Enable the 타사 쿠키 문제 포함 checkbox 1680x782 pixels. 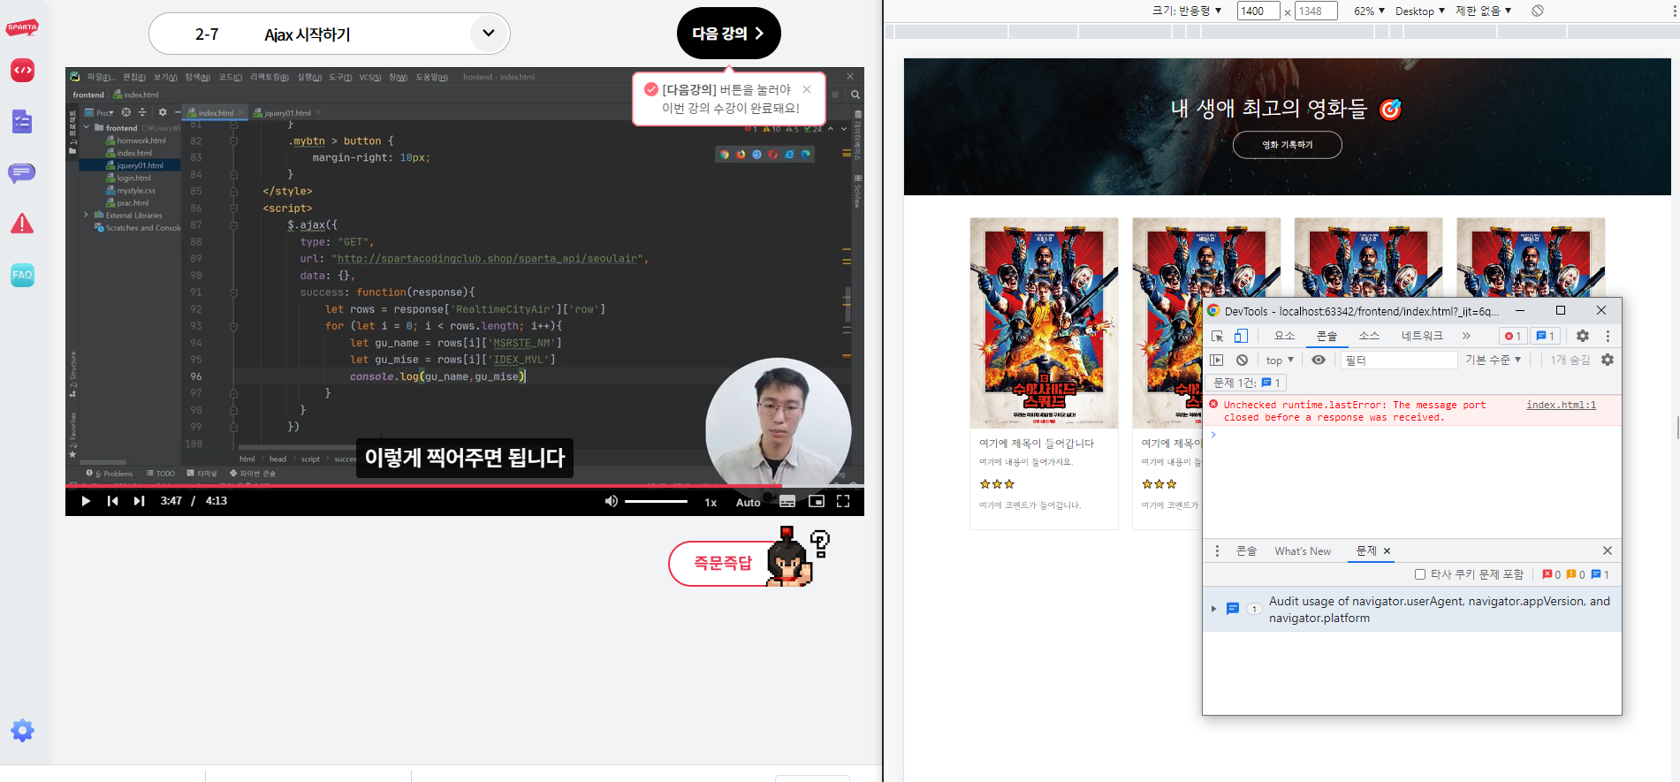pos(1420,574)
